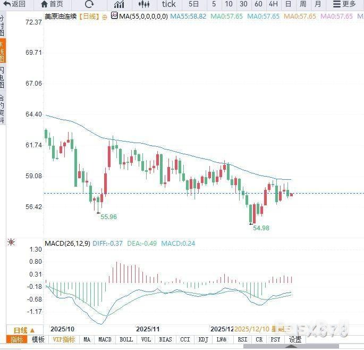Go back using the 返回 arrow
The image size is (364, 350).
pyautogui.click(x=14, y=4)
